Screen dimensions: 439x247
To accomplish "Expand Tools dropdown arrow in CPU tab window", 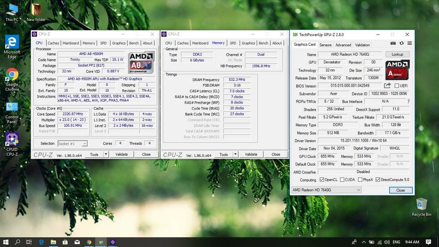I will click(x=106, y=154).
